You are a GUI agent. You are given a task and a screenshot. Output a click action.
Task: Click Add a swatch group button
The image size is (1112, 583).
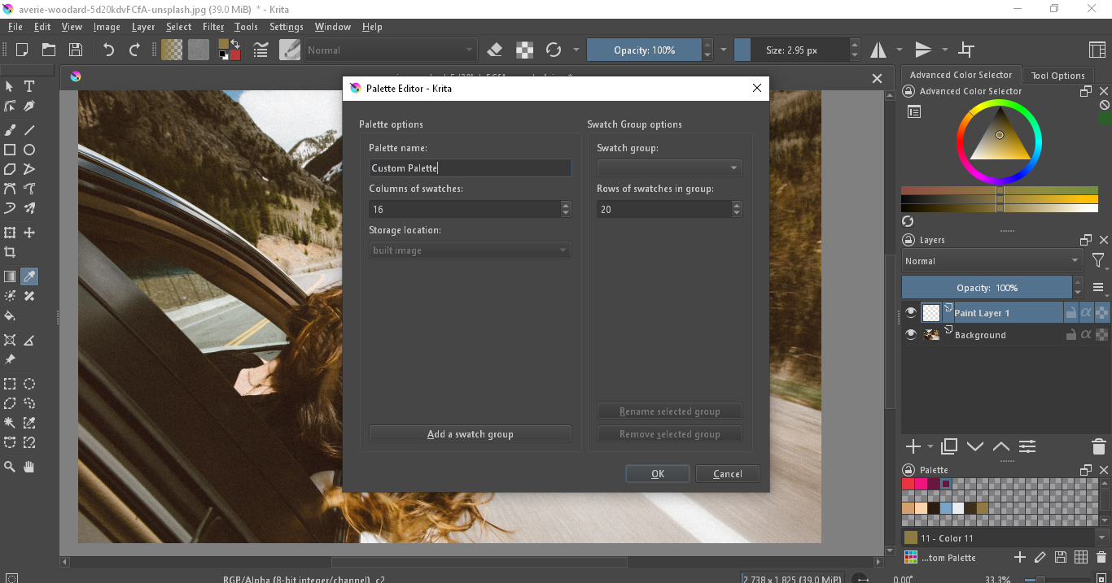[471, 434]
